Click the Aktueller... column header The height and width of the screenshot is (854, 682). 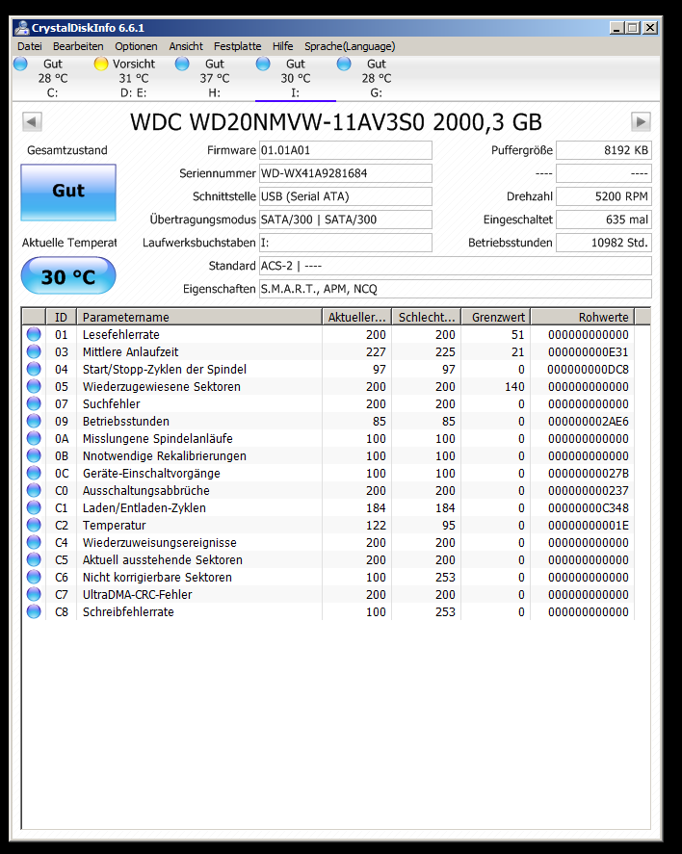click(x=356, y=317)
